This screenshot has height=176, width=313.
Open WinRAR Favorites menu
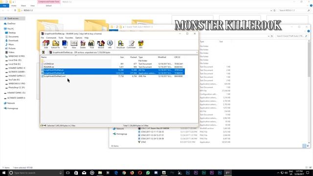point(69,38)
